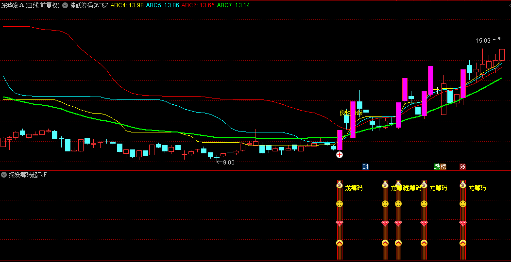This screenshot has height=262, width=511.
Task: Click the last red candle near 15.09
Action: pos(502,54)
